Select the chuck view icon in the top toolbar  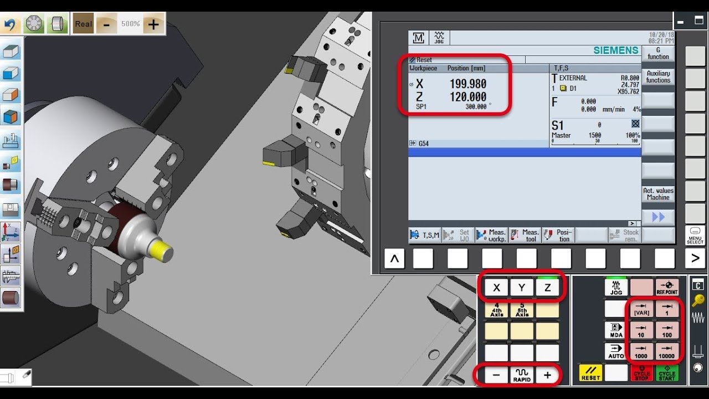(x=34, y=24)
